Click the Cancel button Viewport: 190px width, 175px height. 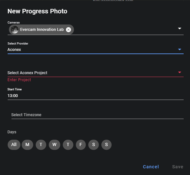pos(151,167)
